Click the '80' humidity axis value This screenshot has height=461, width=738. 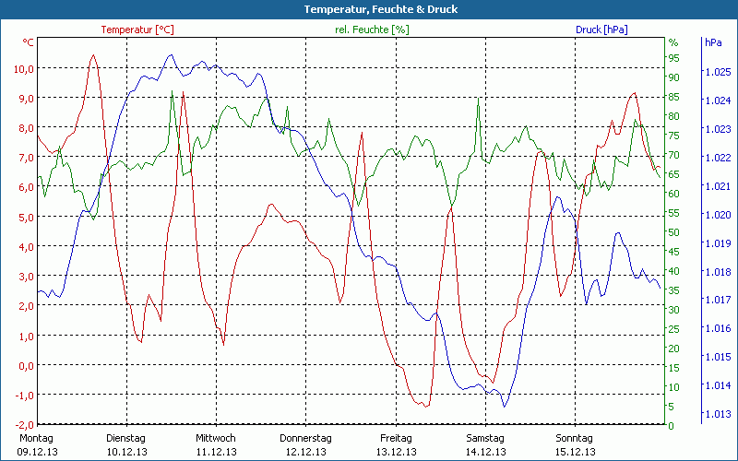click(674, 116)
